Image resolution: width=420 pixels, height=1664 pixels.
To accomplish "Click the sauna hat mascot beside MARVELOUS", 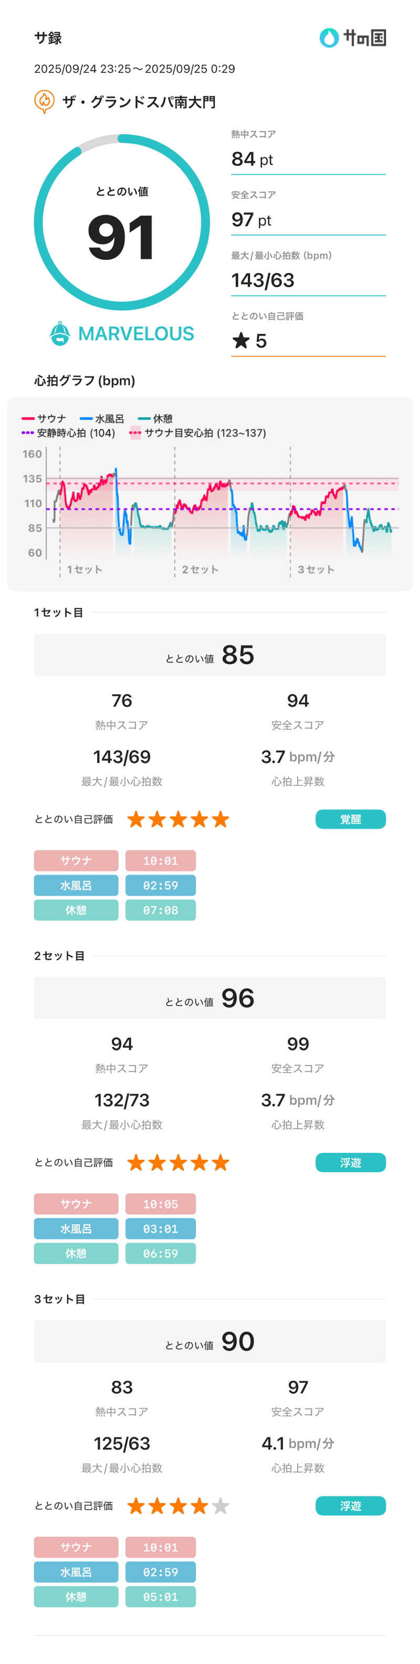I will click(60, 333).
